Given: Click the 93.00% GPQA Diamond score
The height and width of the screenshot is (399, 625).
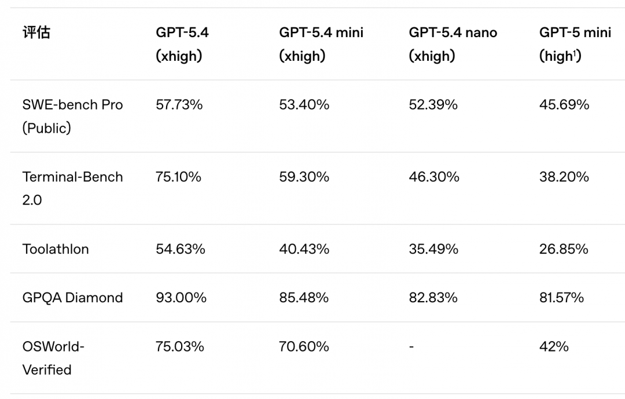Looking at the screenshot, I should pyautogui.click(x=181, y=298).
